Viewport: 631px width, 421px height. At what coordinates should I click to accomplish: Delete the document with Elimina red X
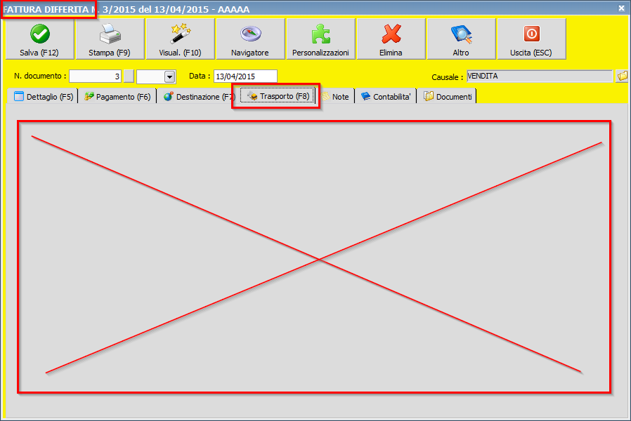click(391, 39)
